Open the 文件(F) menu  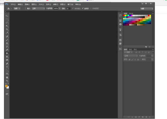[13, 4]
